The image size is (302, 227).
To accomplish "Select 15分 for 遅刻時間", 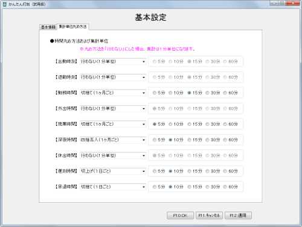I will pyautogui.click(x=194, y=171).
